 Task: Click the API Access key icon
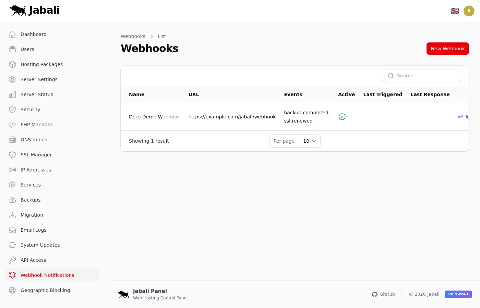pos(12,260)
